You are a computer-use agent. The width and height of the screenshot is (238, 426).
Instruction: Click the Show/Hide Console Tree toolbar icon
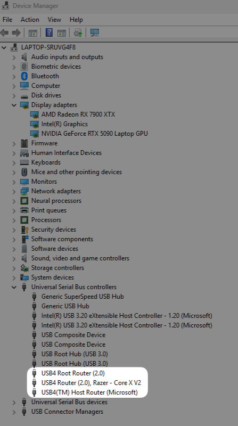tap(33, 33)
